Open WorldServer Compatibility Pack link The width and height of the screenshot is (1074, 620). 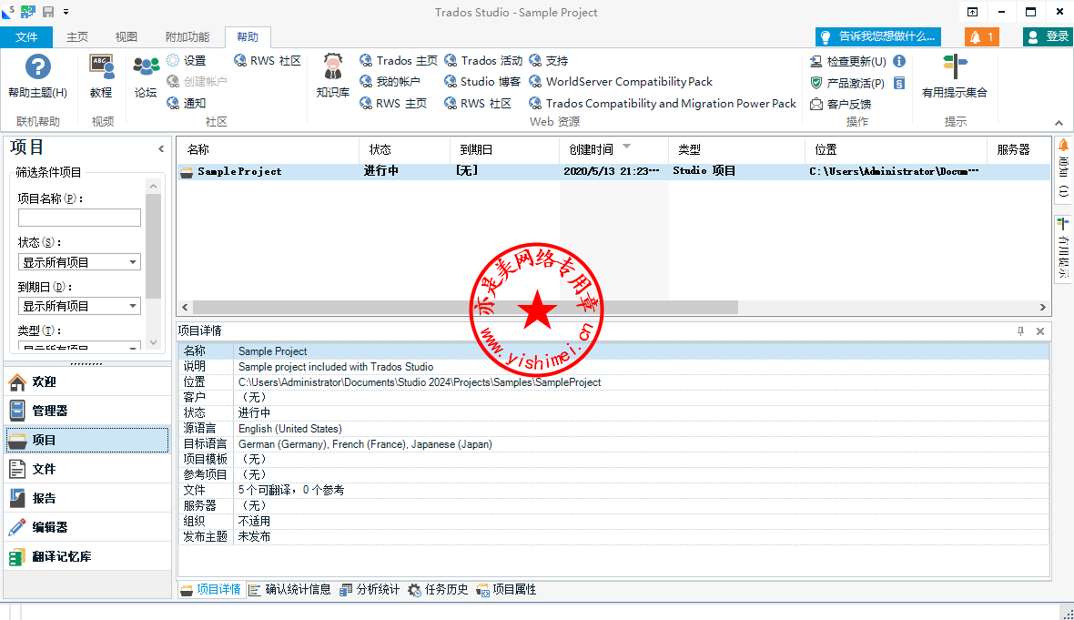coord(622,82)
